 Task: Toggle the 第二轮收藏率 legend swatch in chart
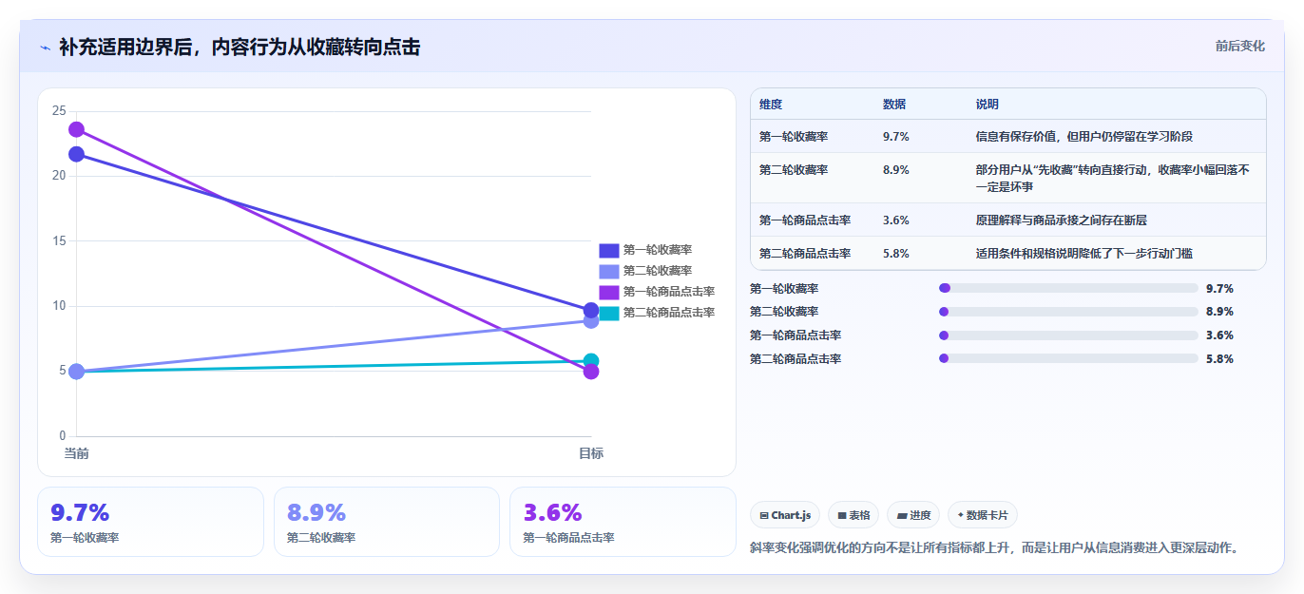tap(609, 271)
